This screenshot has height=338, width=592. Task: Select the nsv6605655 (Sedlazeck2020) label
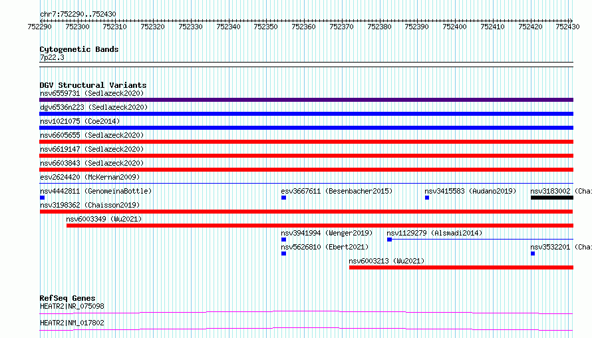pos(92,135)
